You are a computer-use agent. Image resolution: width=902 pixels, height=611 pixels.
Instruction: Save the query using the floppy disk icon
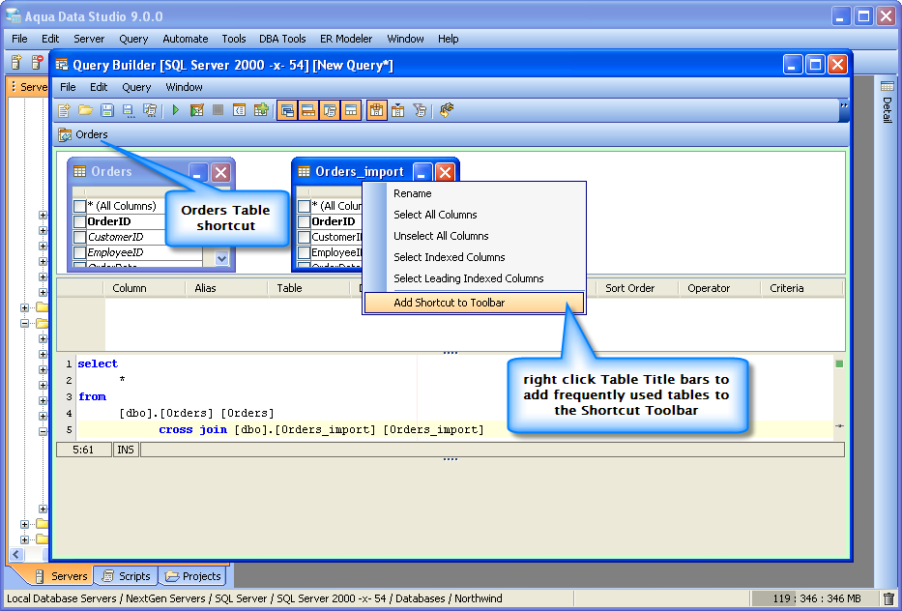pyautogui.click(x=107, y=110)
